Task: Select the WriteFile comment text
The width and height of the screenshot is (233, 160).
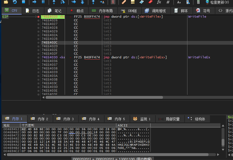Action: pyautogui.click(x=197, y=17)
